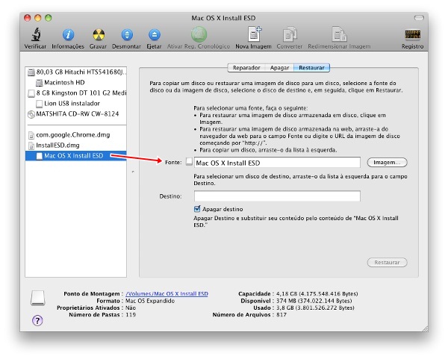Click into the empty Destino field
Image resolution: width=448 pixels, height=359 pixels.
coord(277,196)
